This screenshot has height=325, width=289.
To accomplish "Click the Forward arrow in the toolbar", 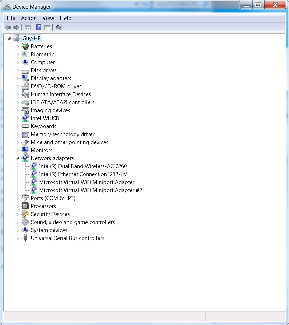I will coord(16,27).
